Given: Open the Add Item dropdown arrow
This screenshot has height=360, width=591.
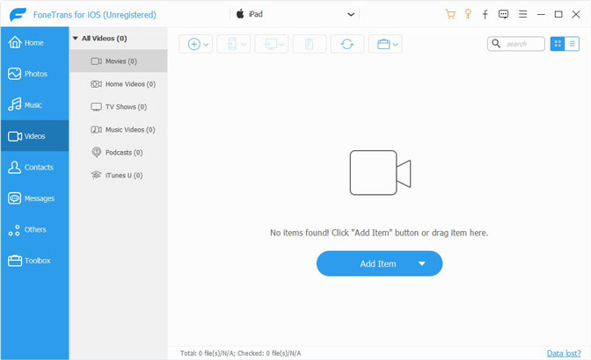Looking at the screenshot, I should 422,263.
